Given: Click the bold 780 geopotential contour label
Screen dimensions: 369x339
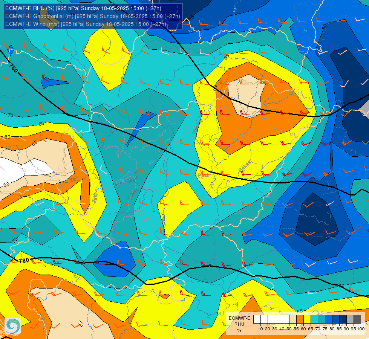Looking at the screenshot, I should point(24,260).
